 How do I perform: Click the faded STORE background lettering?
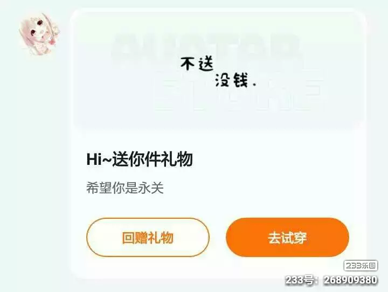coord(239,95)
